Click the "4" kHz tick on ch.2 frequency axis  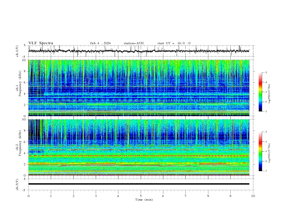[x=25, y=153]
